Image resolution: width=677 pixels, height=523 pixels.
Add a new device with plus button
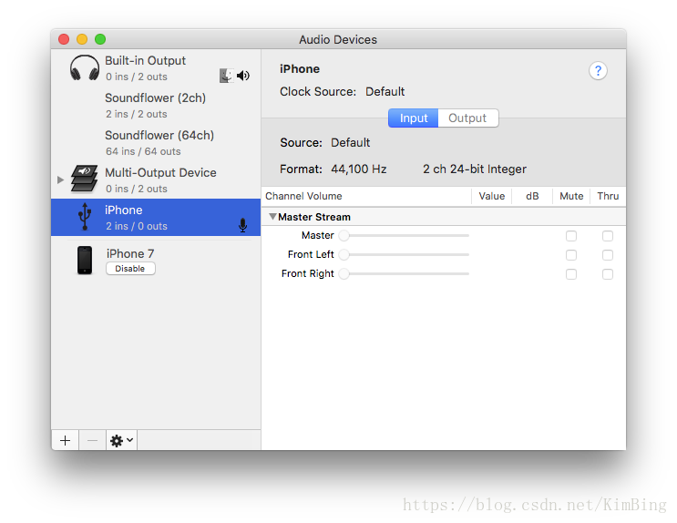coord(66,440)
